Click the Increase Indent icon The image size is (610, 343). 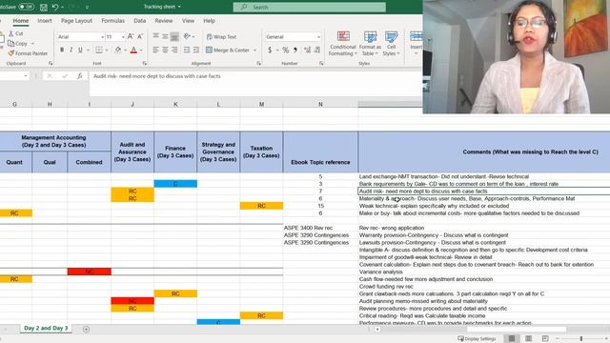point(196,50)
